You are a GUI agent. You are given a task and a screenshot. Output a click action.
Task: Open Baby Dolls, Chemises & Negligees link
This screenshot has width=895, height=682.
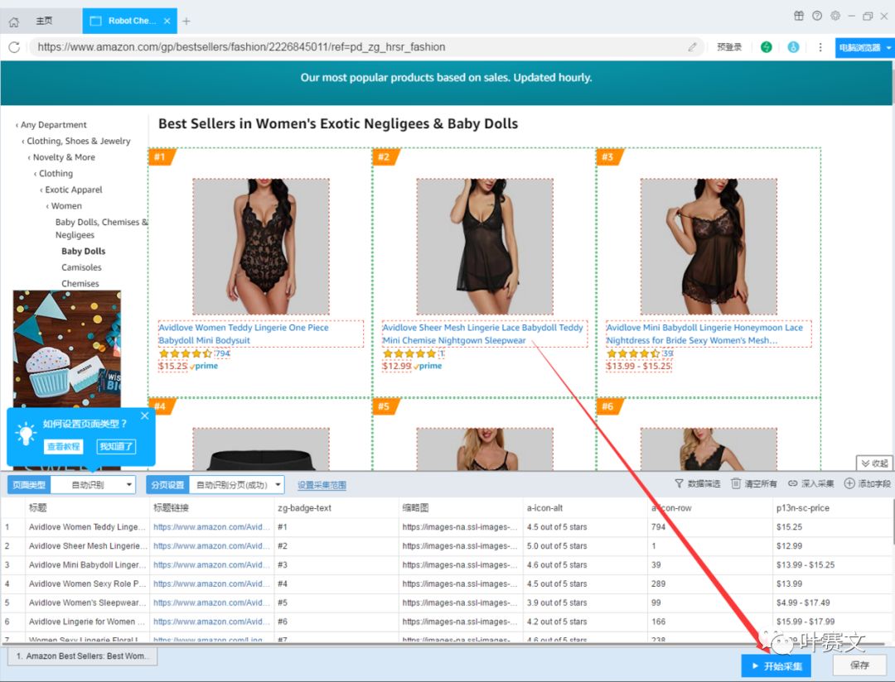(x=101, y=228)
